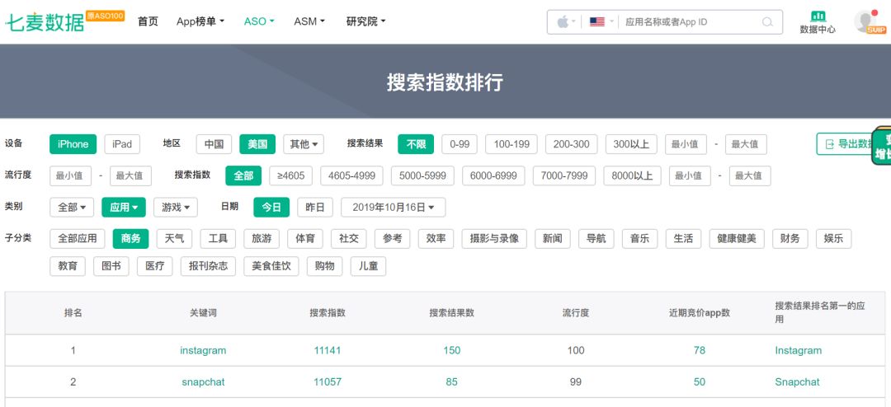Select 300以上 search results range
Screen dimensions: 891x407
click(631, 144)
